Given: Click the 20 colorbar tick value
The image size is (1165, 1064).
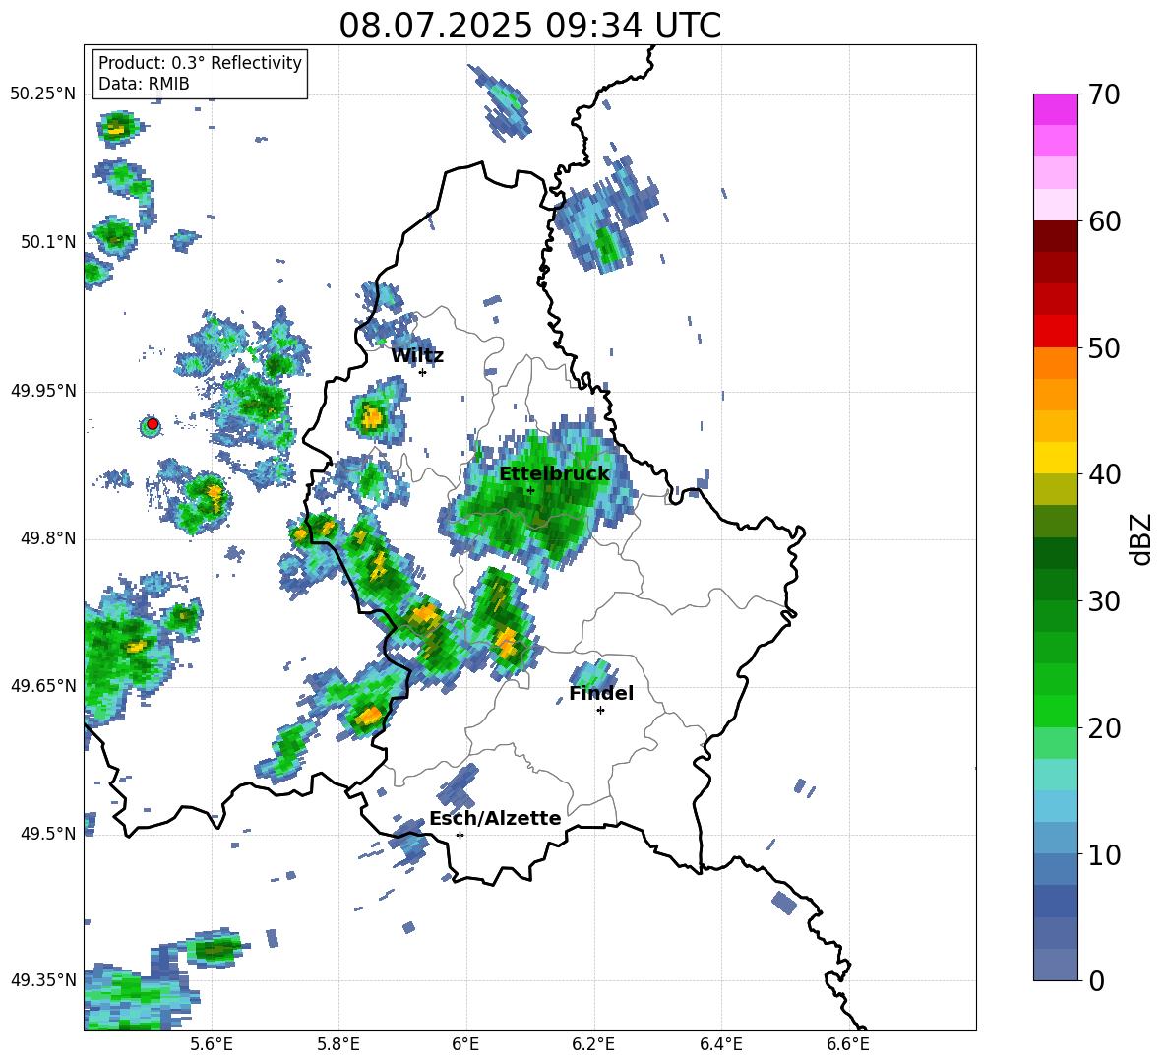Looking at the screenshot, I should (1104, 727).
